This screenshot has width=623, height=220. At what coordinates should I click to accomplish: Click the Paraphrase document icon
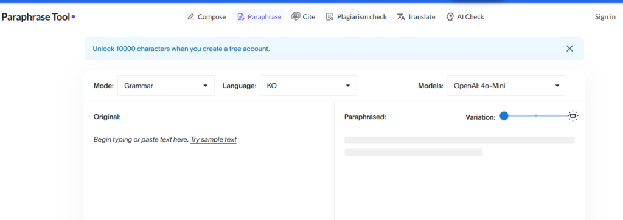pyautogui.click(x=240, y=17)
